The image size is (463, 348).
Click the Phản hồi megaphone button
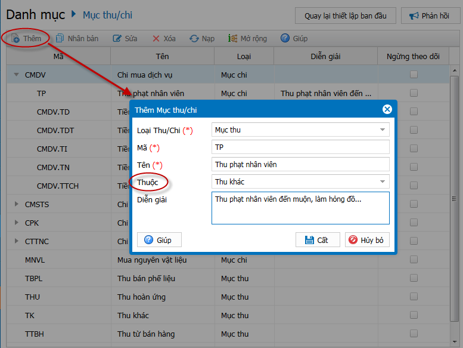click(430, 16)
